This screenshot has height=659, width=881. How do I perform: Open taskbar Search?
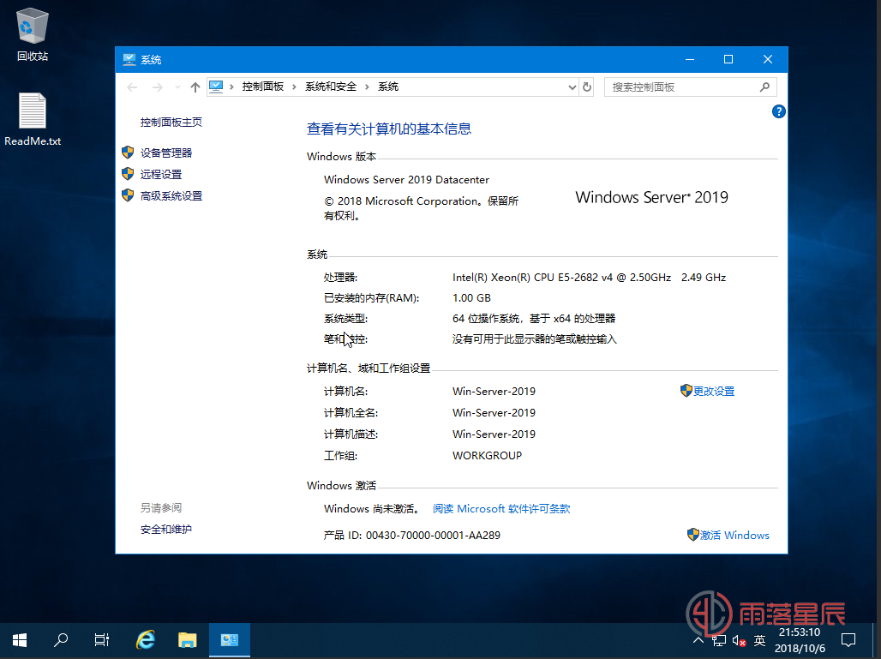click(x=61, y=640)
